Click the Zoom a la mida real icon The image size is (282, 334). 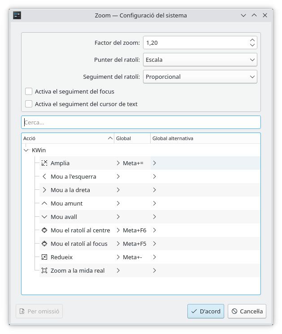44,270
